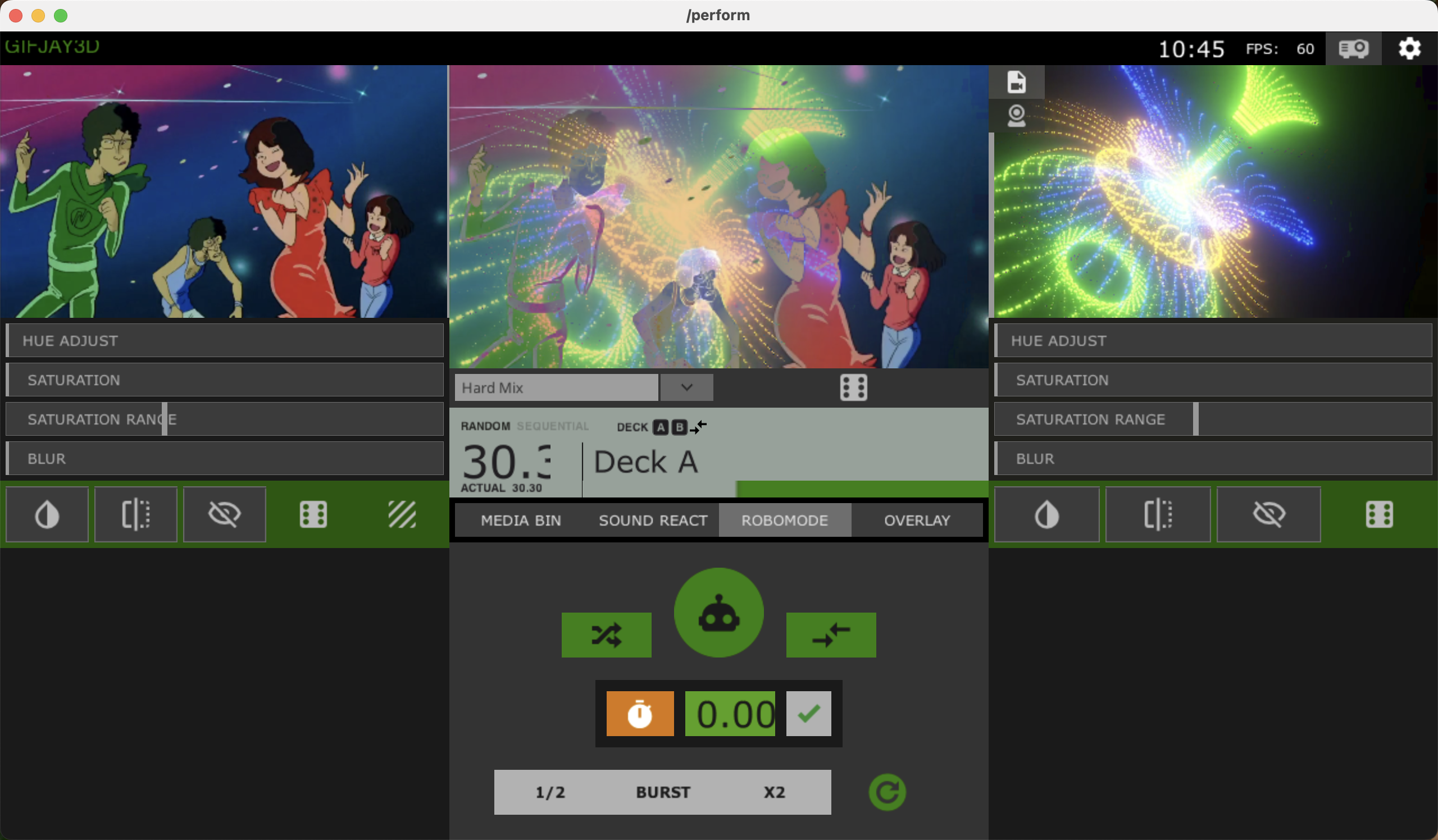Click the video file icon on right deck
The width and height of the screenshot is (1438, 840).
point(1016,81)
